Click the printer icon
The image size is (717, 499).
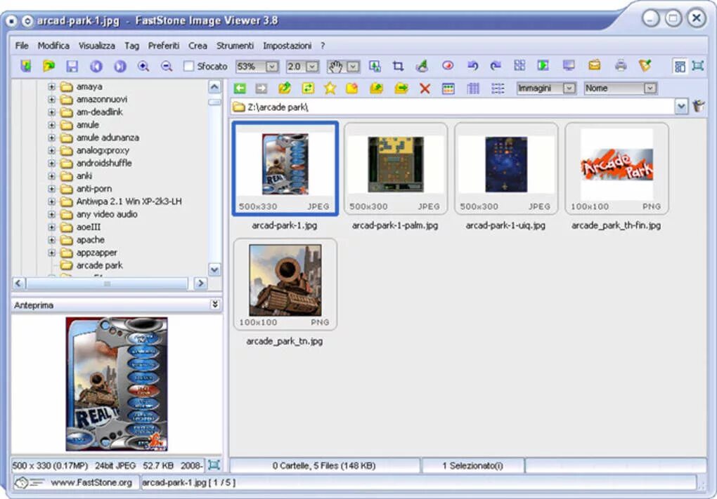point(621,66)
